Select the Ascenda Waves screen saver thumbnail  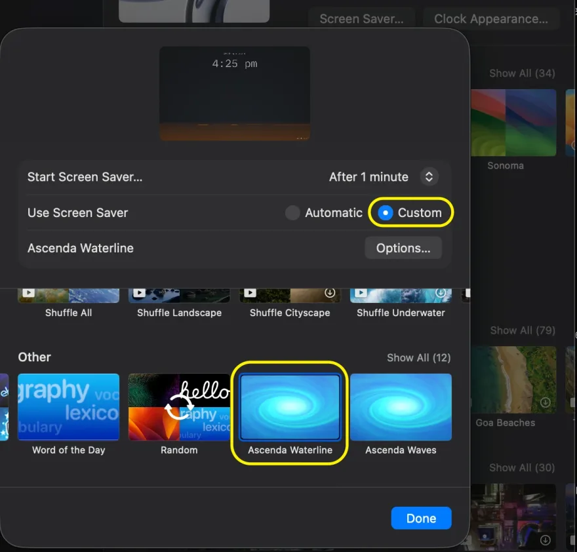click(x=401, y=407)
